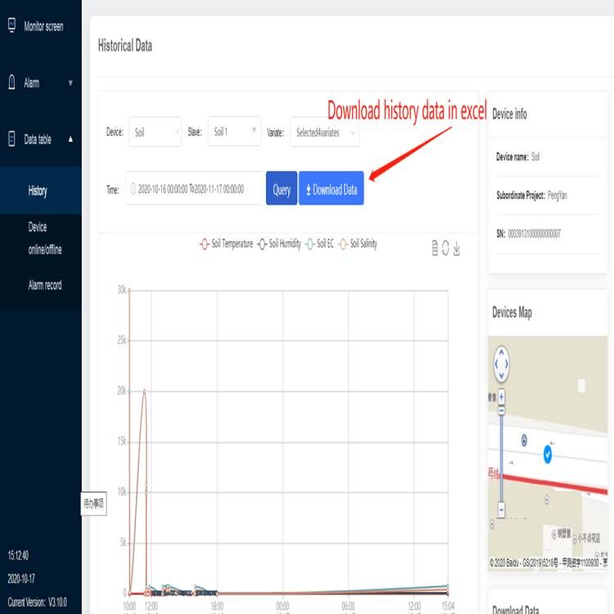614x614 pixels.
Task: Expand the Alarm menu arrow
Action: coord(70,83)
